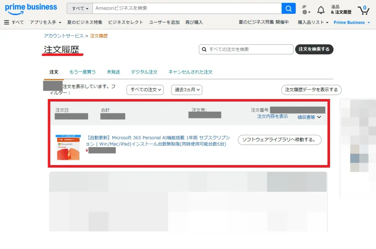Click the 合計 column label

105,110
